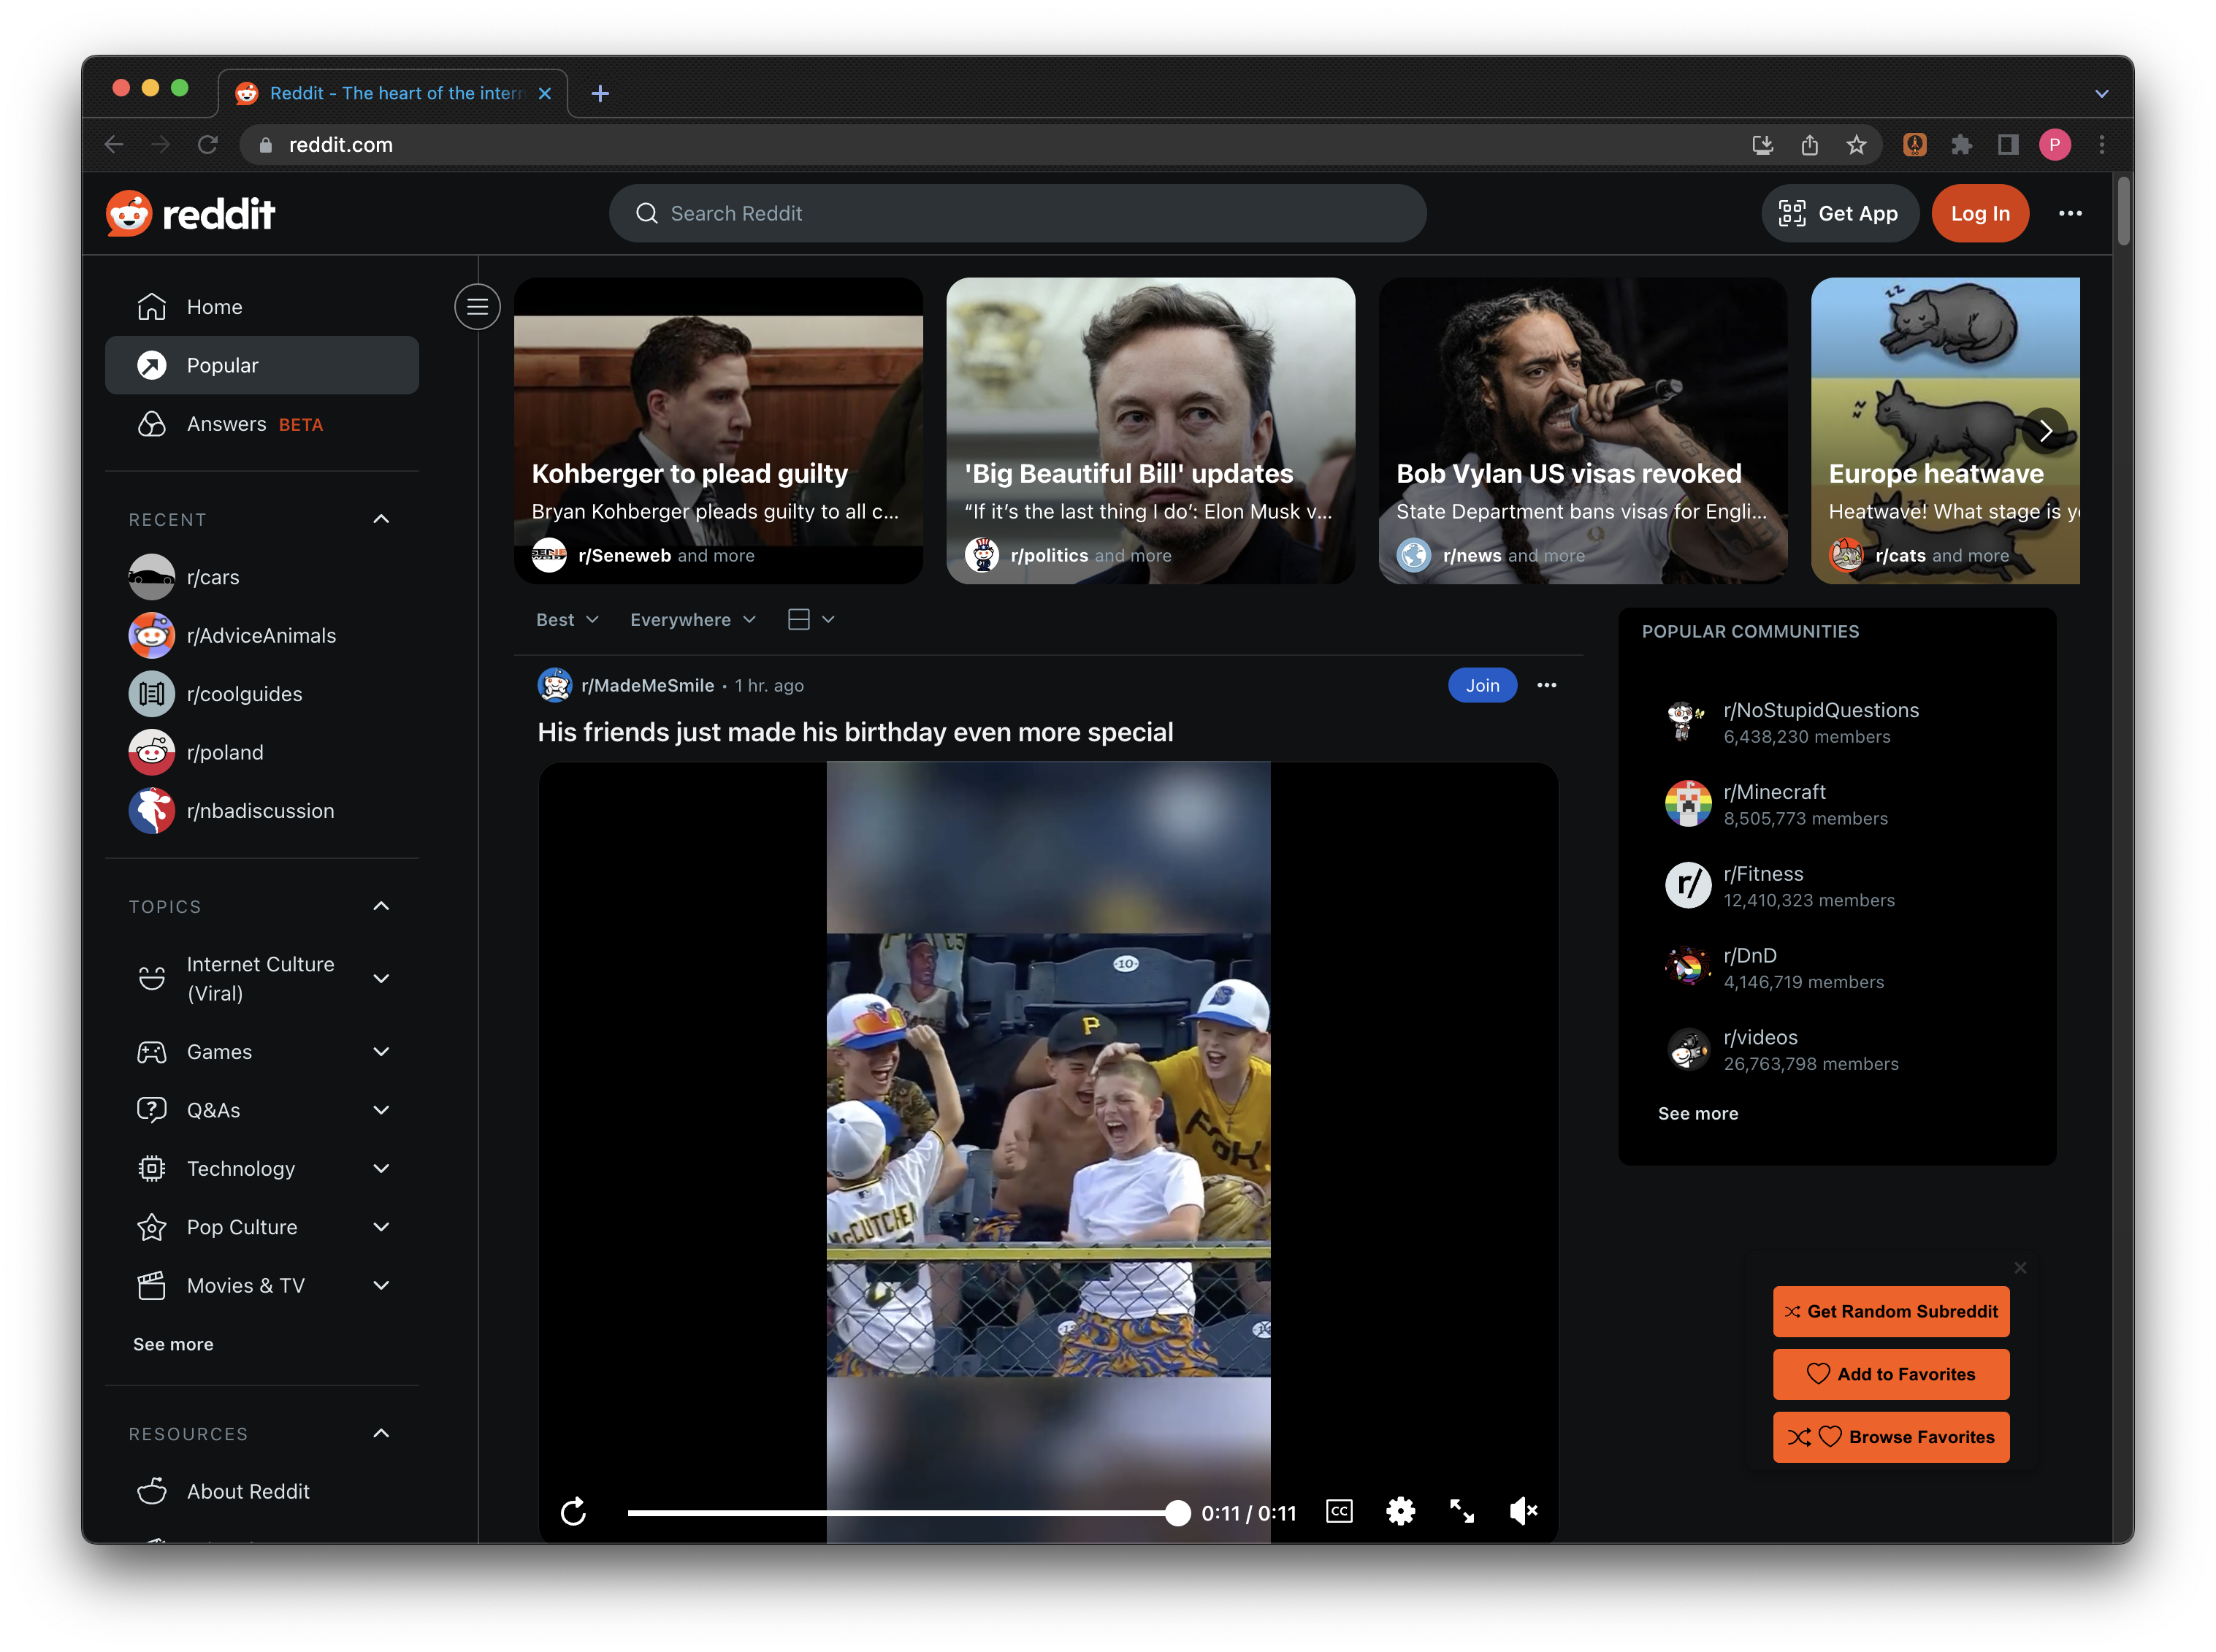
Task: Open a new browser tab
Action: click(600, 93)
